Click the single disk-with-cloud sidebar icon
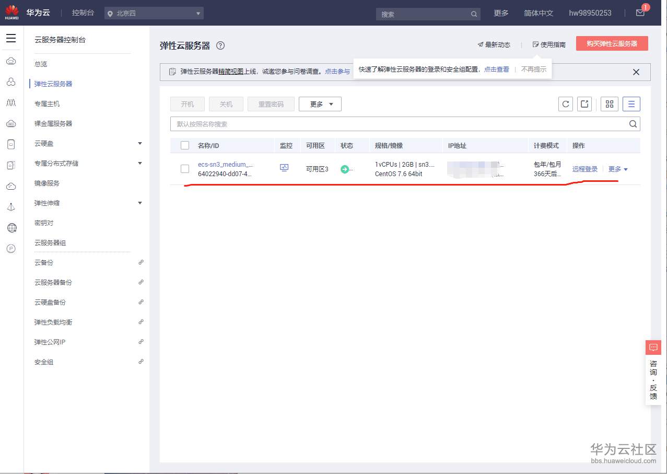Image resolution: width=667 pixels, height=474 pixels. click(x=11, y=144)
